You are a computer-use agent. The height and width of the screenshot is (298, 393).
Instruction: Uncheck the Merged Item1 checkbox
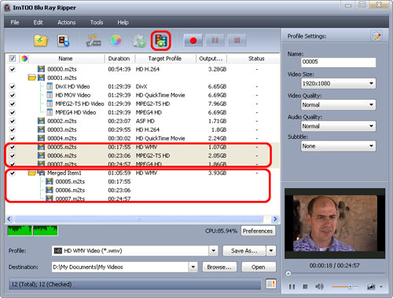pyautogui.click(x=13, y=173)
